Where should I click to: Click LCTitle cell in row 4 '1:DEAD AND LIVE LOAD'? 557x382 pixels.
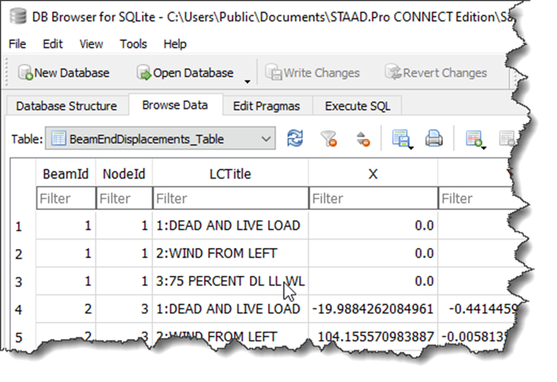pyautogui.click(x=230, y=309)
